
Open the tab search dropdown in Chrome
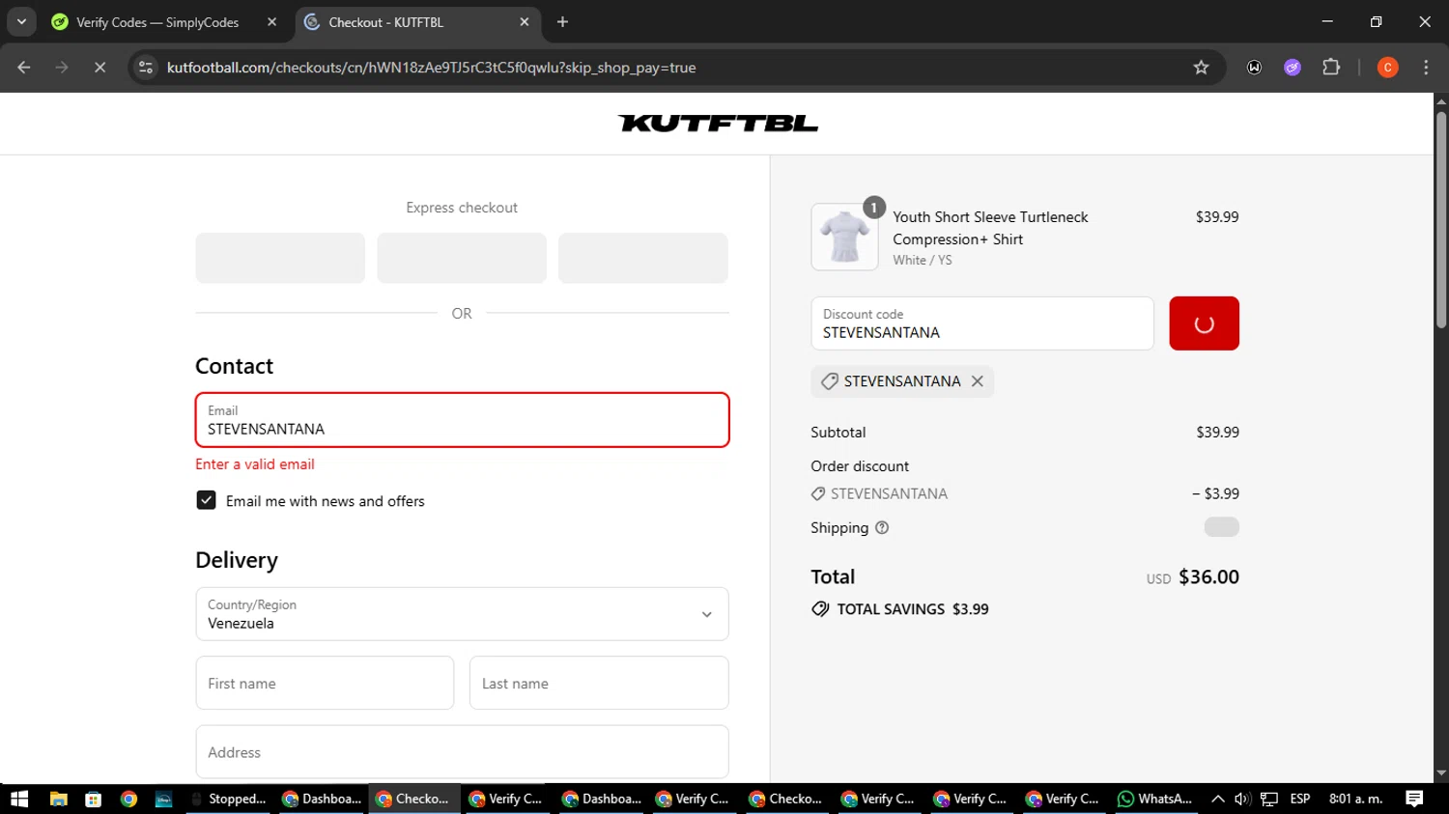pyautogui.click(x=21, y=21)
